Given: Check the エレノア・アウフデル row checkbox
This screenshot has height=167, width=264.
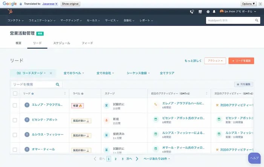Looking at the screenshot, I should coord(15,105).
